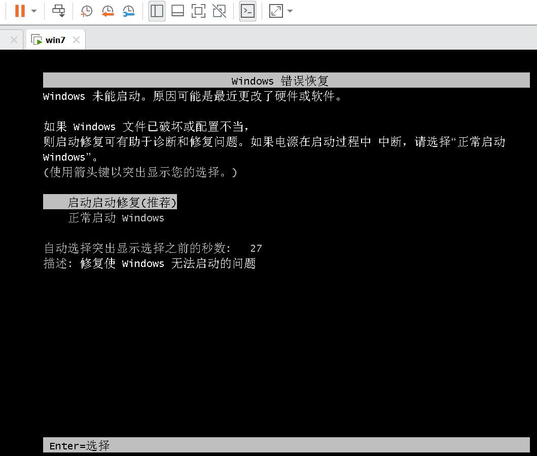
Task: Switch to the win7 tab
Action: (x=55, y=39)
